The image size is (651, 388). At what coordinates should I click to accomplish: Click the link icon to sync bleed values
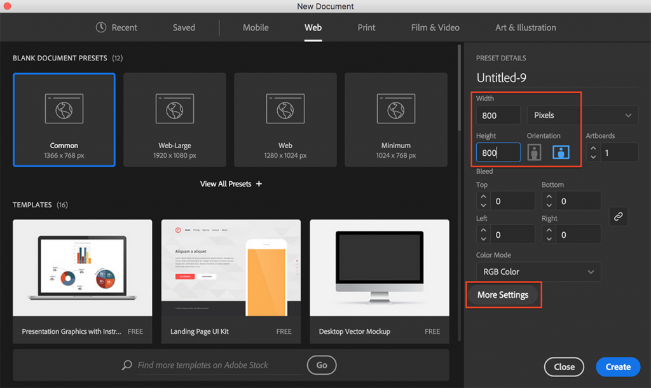(619, 216)
